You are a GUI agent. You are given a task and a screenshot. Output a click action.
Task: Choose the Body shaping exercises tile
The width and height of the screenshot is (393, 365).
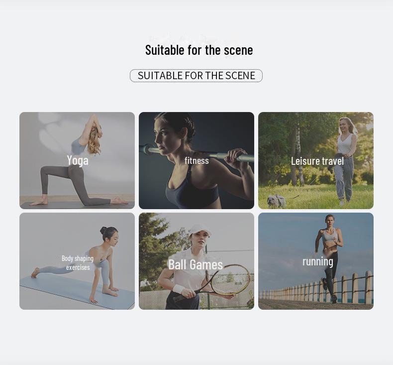point(77,261)
